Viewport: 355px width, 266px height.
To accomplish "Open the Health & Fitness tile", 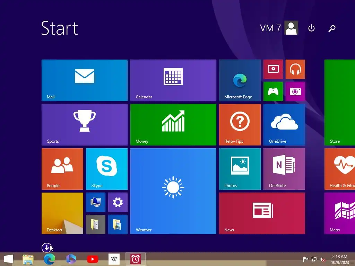I will point(340,169).
